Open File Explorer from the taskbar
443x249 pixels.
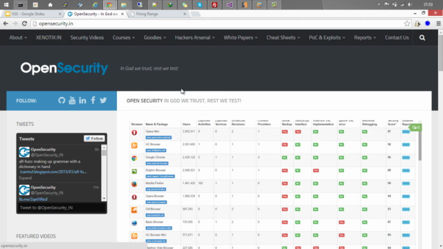pos(124,5)
